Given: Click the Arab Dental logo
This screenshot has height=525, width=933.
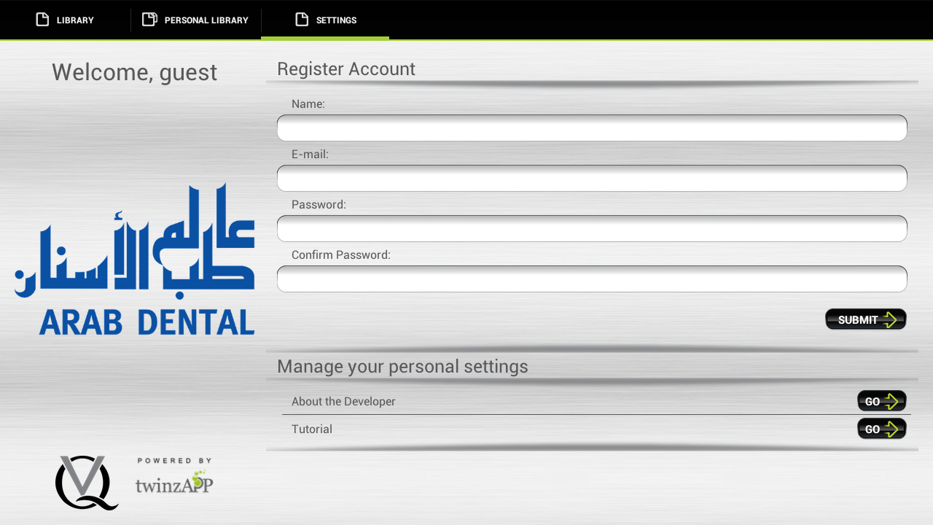Looking at the screenshot, I should pyautogui.click(x=135, y=259).
